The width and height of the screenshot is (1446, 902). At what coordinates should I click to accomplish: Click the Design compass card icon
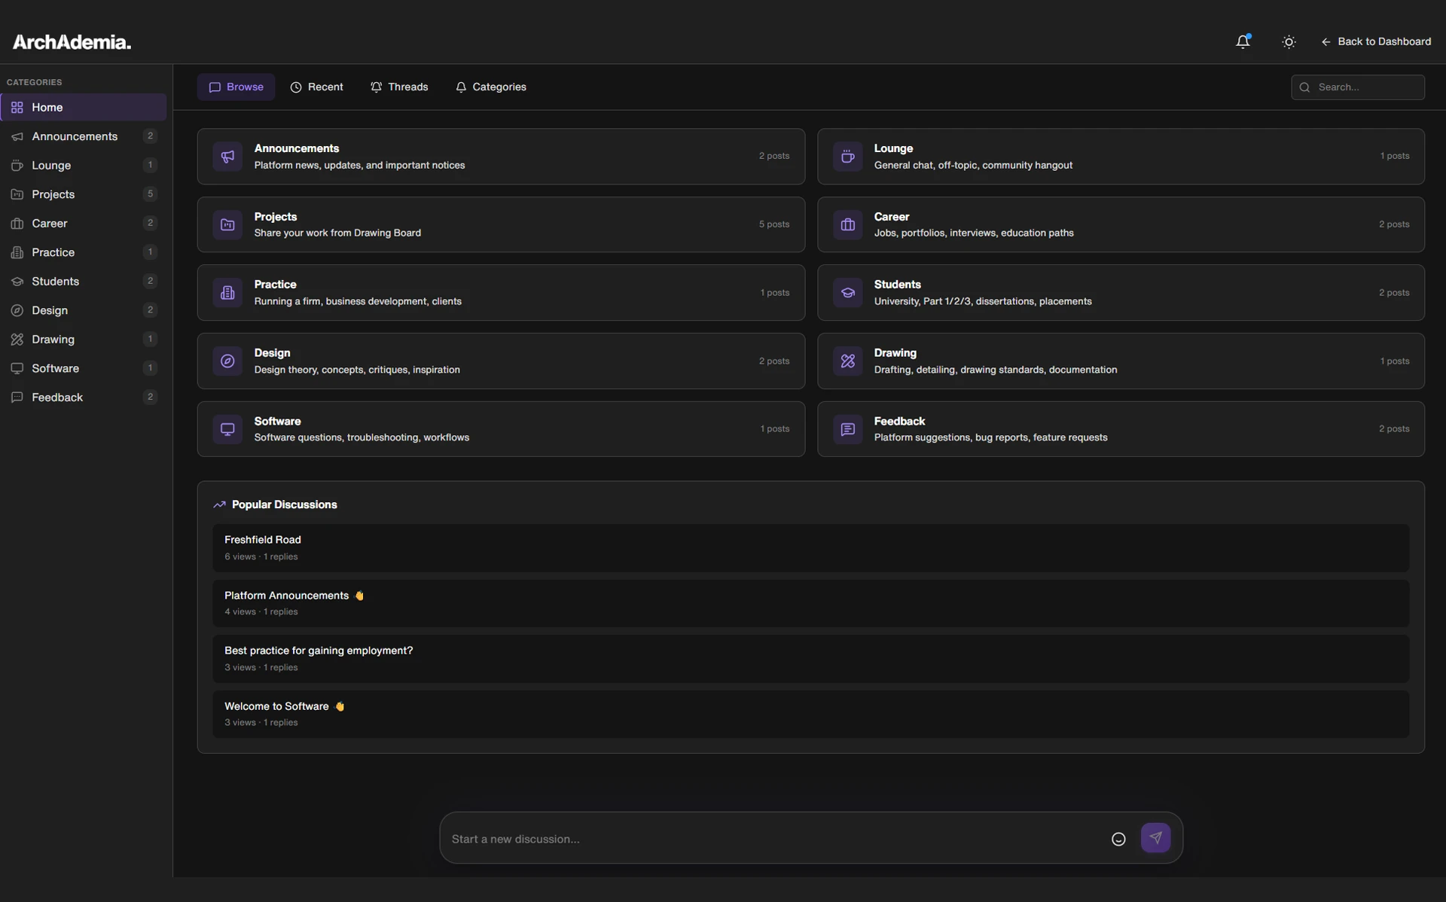click(x=227, y=361)
